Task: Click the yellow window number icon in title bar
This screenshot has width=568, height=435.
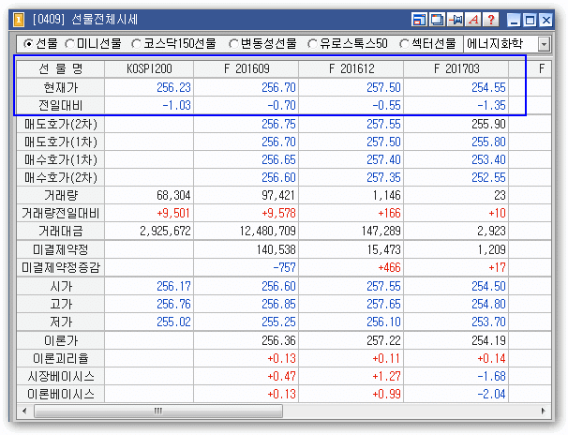Action: pyautogui.click(x=19, y=20)
